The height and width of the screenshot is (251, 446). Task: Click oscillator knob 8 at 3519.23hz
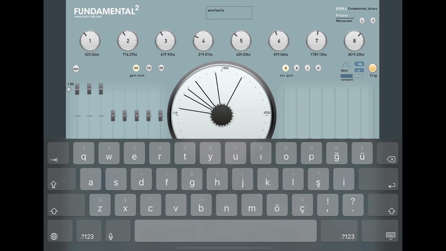(x=354, y=41)
